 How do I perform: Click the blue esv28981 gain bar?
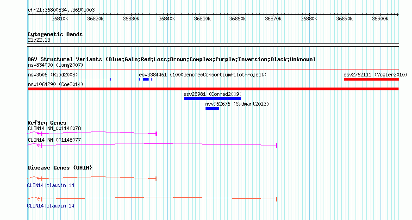click(x=212, y=99)
